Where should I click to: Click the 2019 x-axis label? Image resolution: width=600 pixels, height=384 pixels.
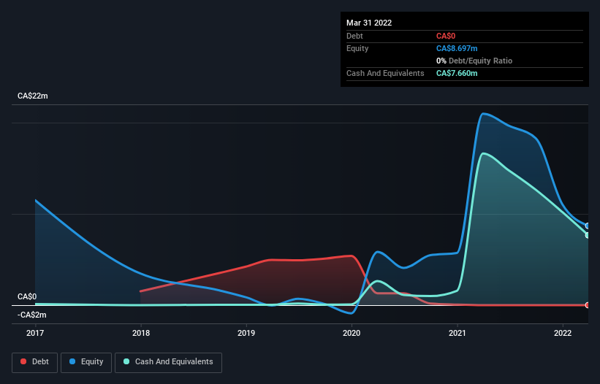(246, 333)
